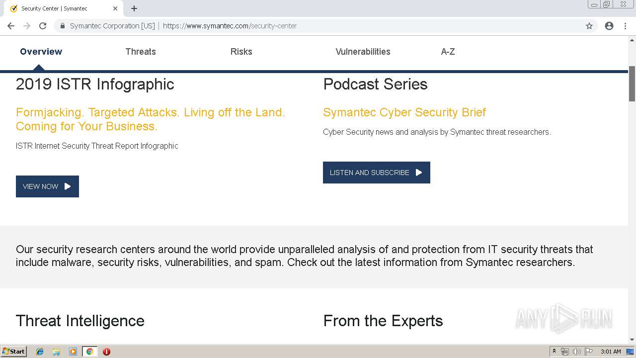Close the Security Center tab
This screenshot has width=636, height=358.
pos(115,8)
